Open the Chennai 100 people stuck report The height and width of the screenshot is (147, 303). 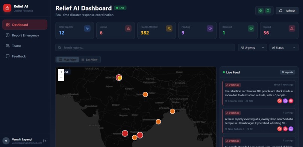(x=259, y=93)
